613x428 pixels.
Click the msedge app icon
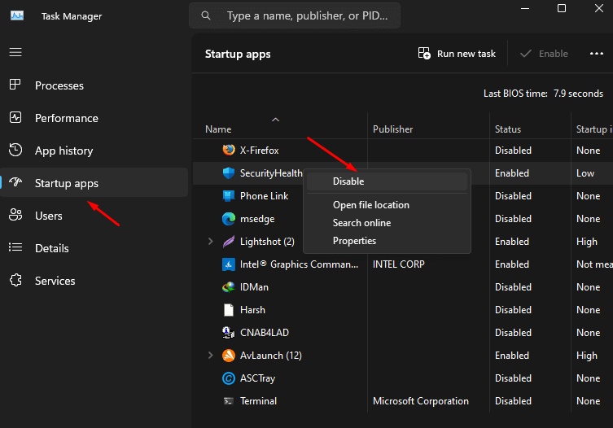click(229, 219)
